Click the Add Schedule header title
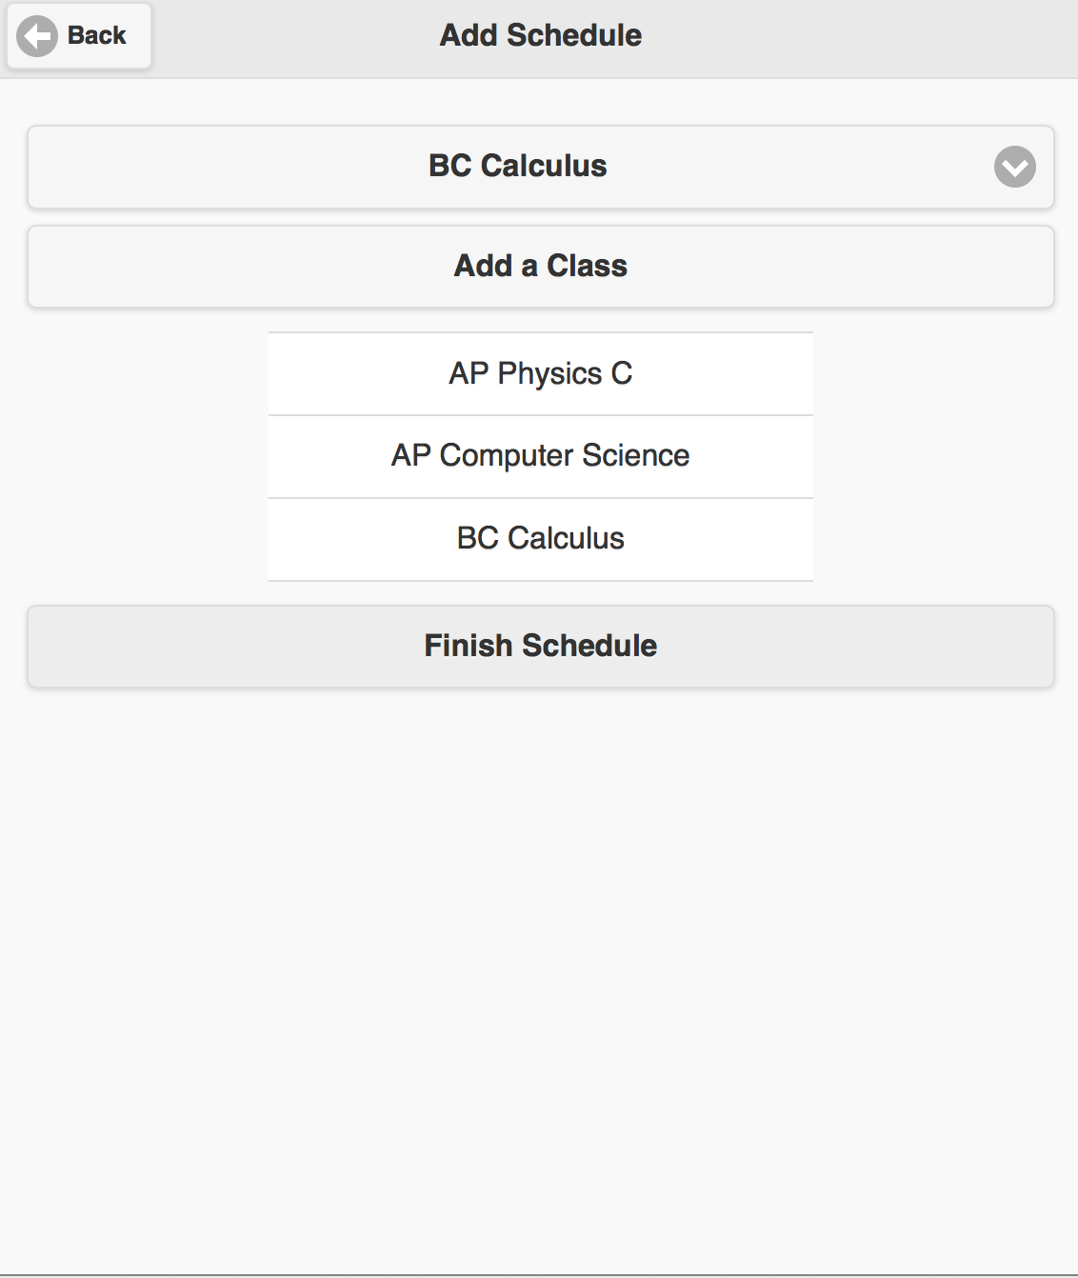 (x=541, y=35)
